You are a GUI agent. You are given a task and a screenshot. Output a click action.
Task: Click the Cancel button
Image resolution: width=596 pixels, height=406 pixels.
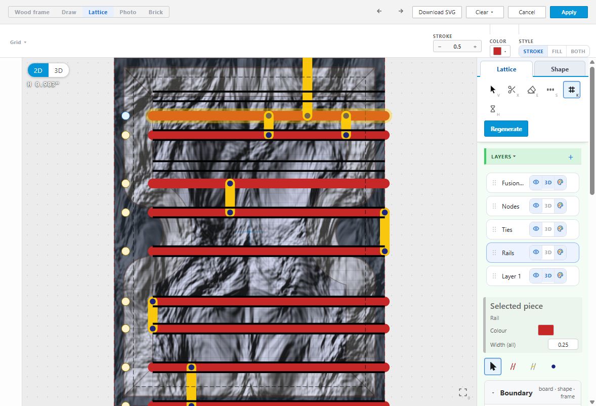coord(527,12)
